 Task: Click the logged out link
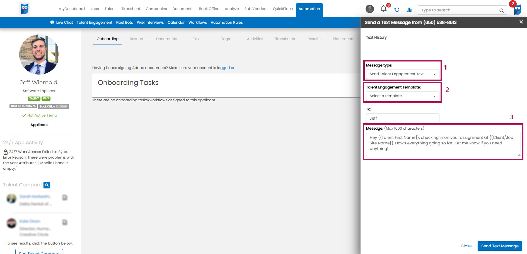tap(227, 68)
